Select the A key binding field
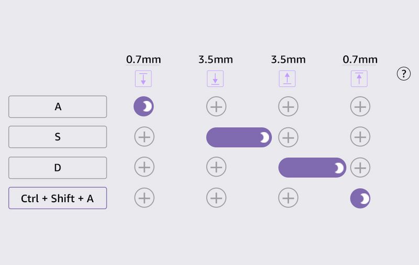Viewport: 419px width, 265px height. coord(58,107)
